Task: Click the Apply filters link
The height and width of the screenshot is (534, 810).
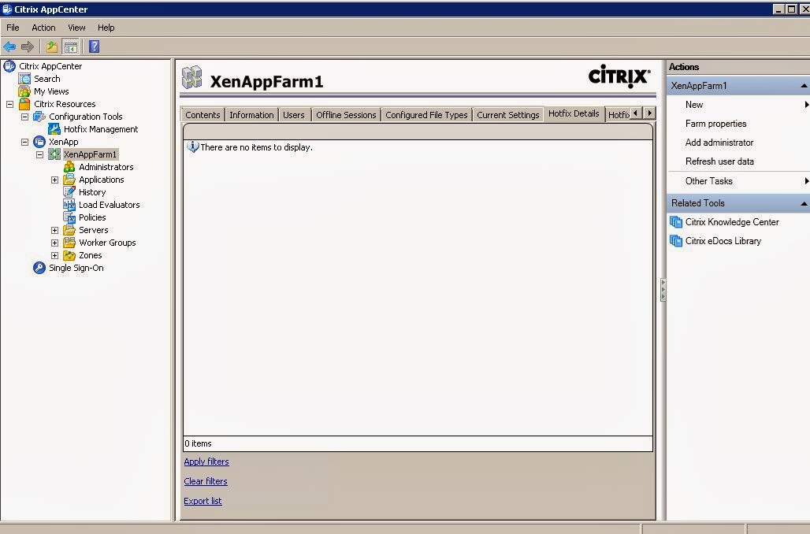Action: 206,462
